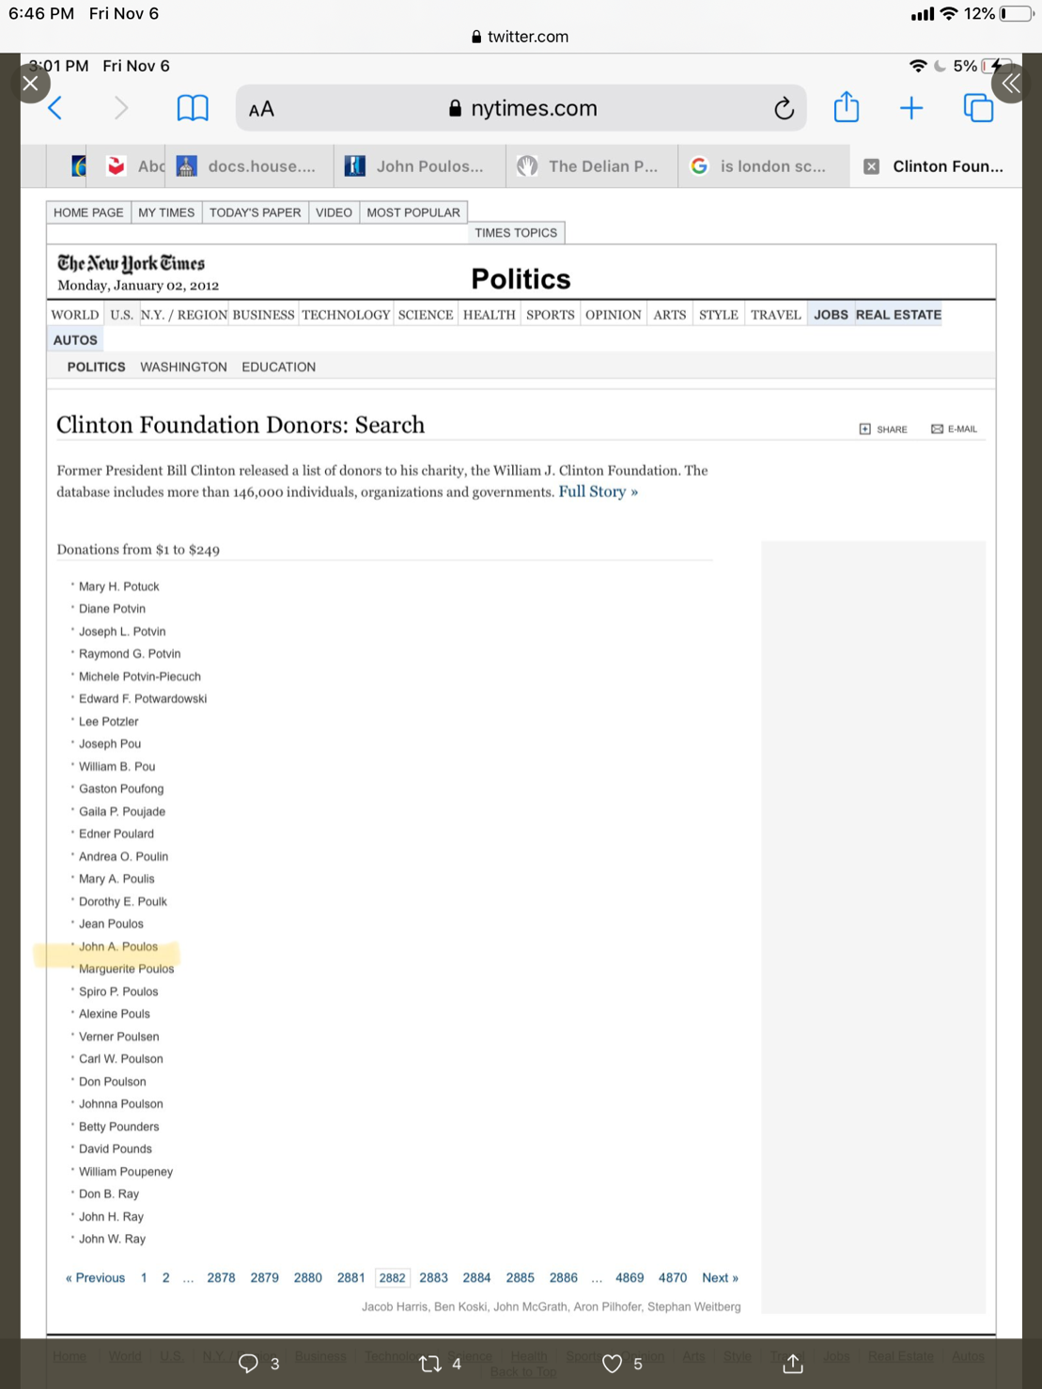Switch to the docs.house.... tab
Viewport: 1042px width, 1389px height.
point(249,166)
